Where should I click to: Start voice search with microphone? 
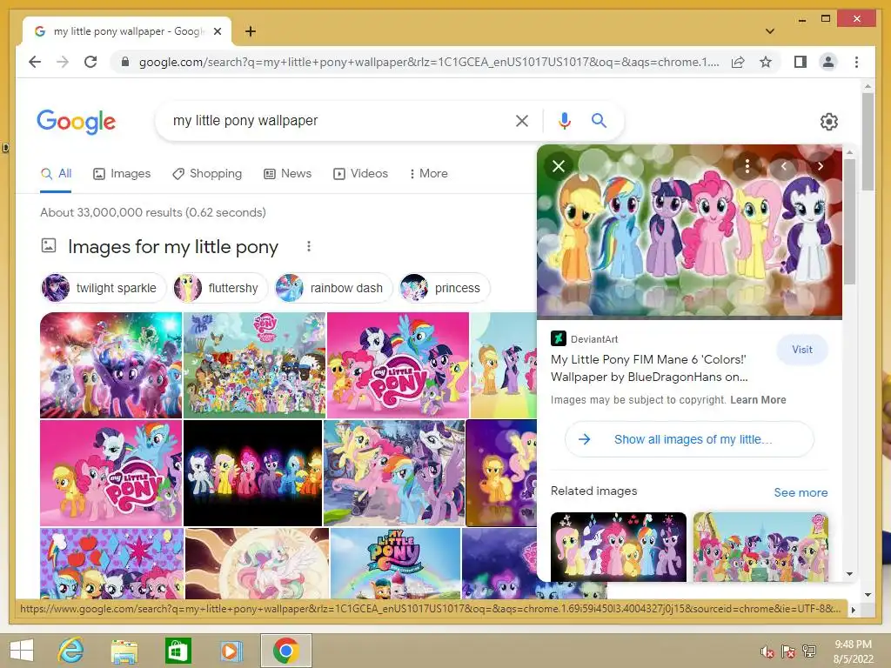coord(564,120)
